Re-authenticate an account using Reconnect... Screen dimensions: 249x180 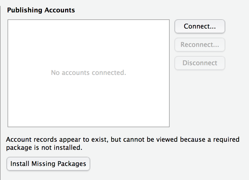pos(200,45)
